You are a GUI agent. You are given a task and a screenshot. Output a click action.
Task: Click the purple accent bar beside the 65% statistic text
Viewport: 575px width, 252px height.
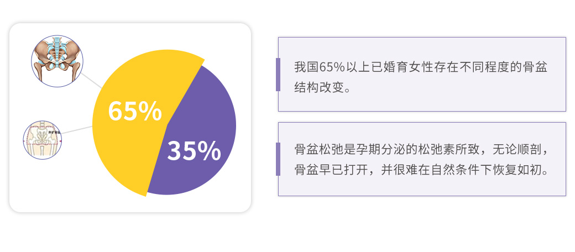(278, 74)
